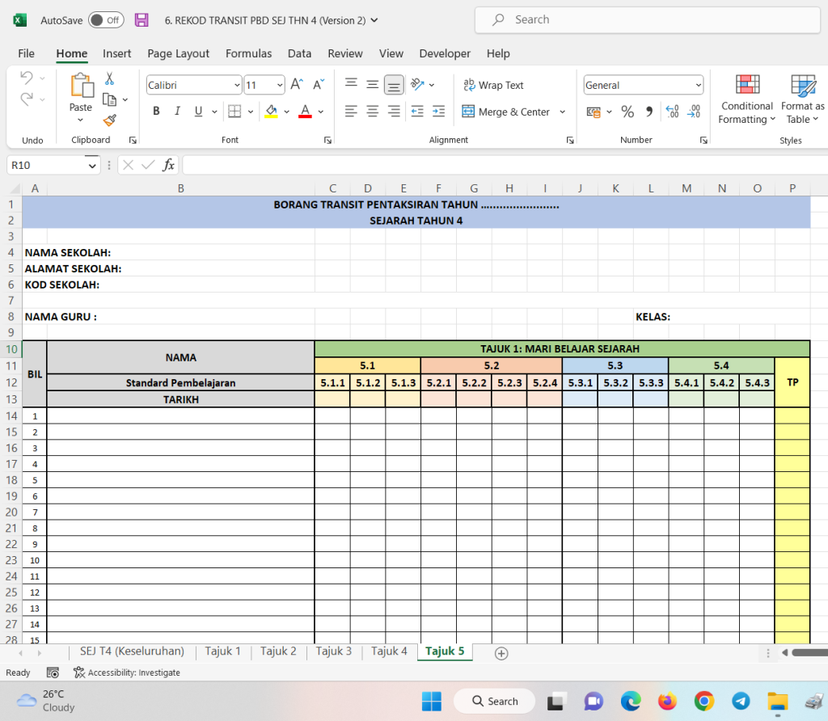Image resolution: width=828 pixels, height=721 pixels.
Task: Click the Insert Function fx icon
Action: click(168, 165)
